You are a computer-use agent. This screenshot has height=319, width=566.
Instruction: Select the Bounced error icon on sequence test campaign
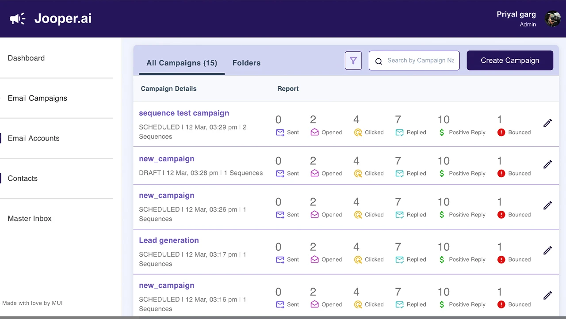pyautogui.click(x=501, y=132)
